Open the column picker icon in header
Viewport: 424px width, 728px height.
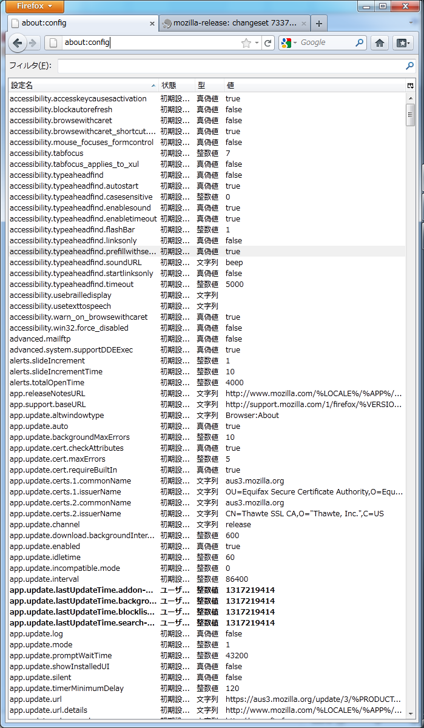click(x=411, y=86)
